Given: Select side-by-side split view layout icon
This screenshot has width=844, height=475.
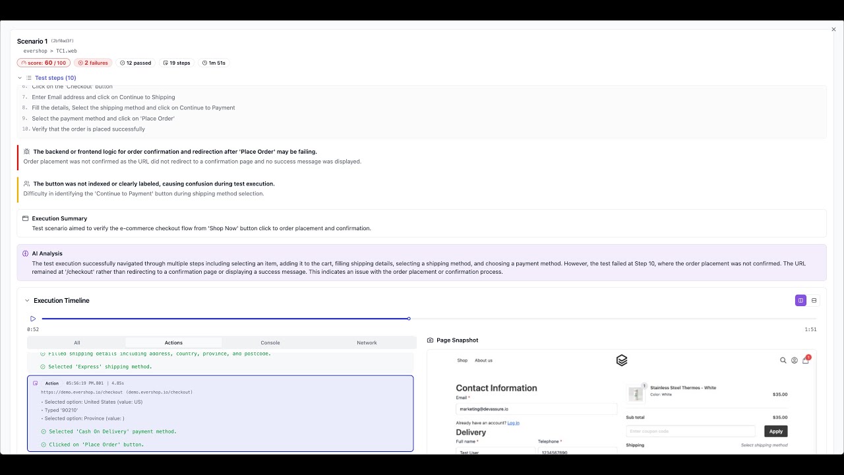Looking at the screenshot, I should (800, 300).
